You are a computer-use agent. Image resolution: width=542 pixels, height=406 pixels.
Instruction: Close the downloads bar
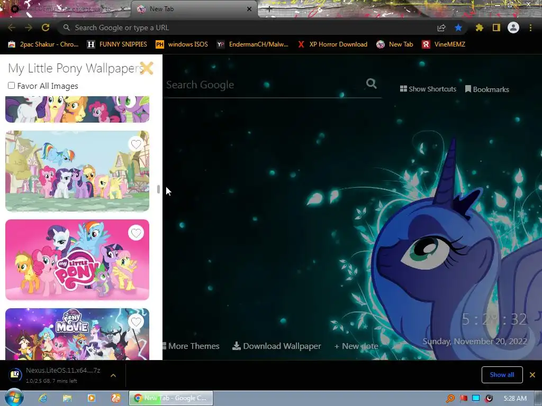pos(532,375)
